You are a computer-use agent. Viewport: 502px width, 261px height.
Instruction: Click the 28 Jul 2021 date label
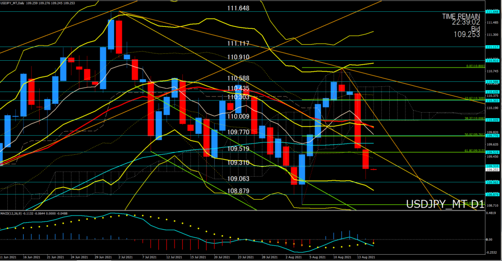point(270,257)
